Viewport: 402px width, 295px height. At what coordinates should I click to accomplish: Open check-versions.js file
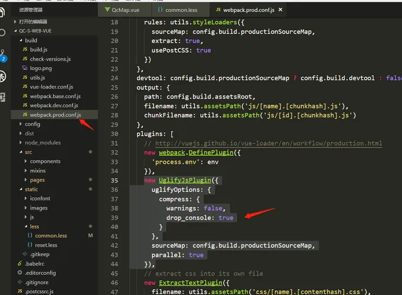click(x=50, y=59)
